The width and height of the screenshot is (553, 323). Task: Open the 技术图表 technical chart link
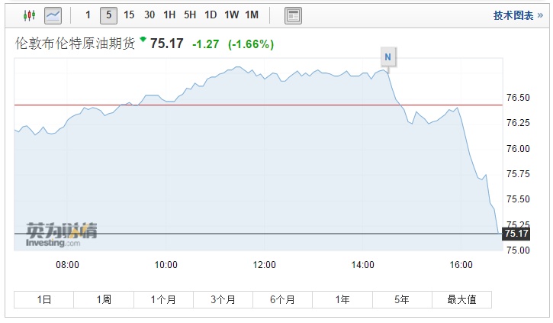point(513,15)
